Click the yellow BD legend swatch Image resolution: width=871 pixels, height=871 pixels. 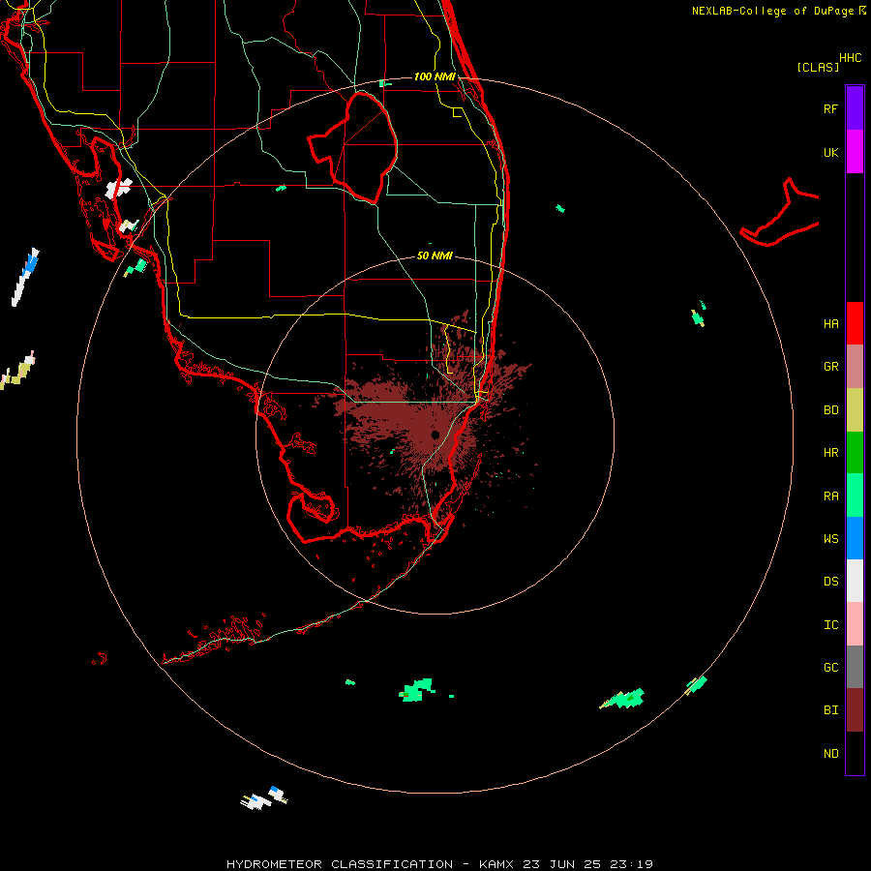coord(855,410)
